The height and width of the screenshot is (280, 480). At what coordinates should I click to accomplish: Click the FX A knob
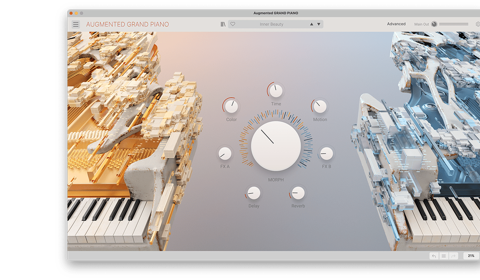coord(225,153)
